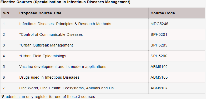Click serial number 7 in the table
206x99 pixels.
(4, 88)
